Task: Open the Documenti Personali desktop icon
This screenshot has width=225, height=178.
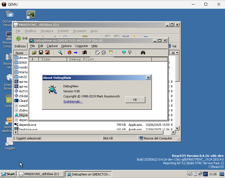Action: tap(10, 15)
